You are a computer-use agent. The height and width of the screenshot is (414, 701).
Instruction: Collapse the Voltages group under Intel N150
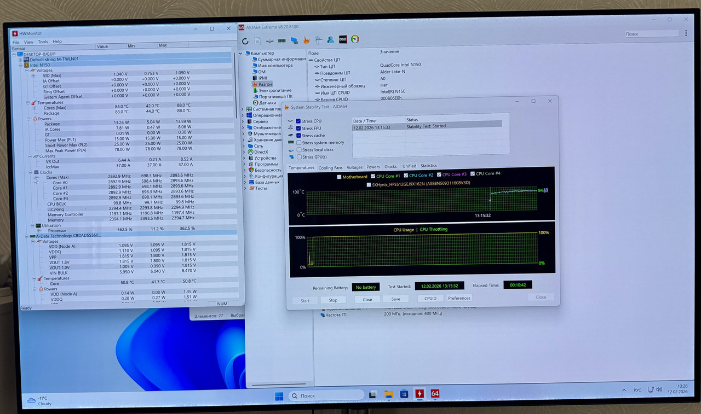26,71
